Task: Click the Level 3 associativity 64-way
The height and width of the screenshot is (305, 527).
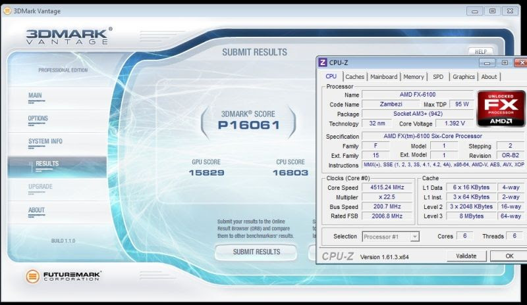Action: click(x=511, y=216)
